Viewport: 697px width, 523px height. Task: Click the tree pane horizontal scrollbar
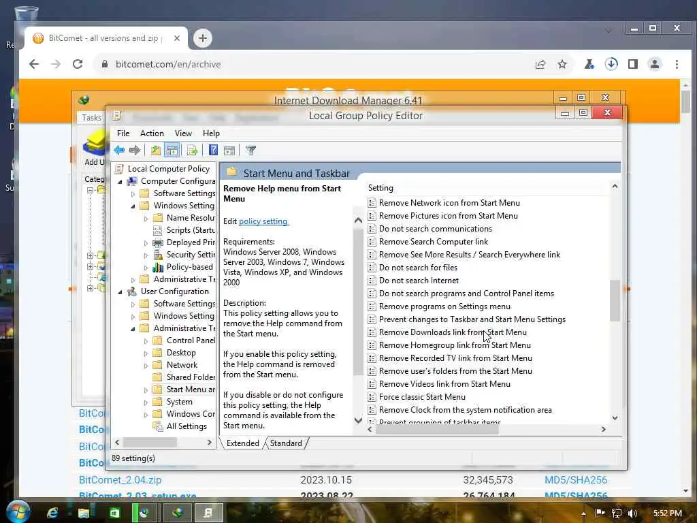[x=150, y=443]
